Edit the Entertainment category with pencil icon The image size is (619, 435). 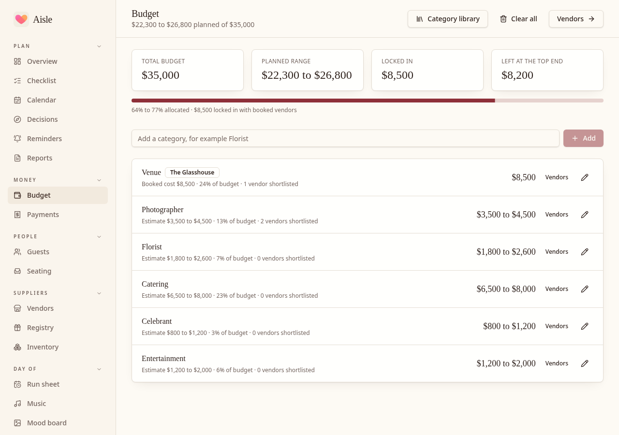pos(585,363)
